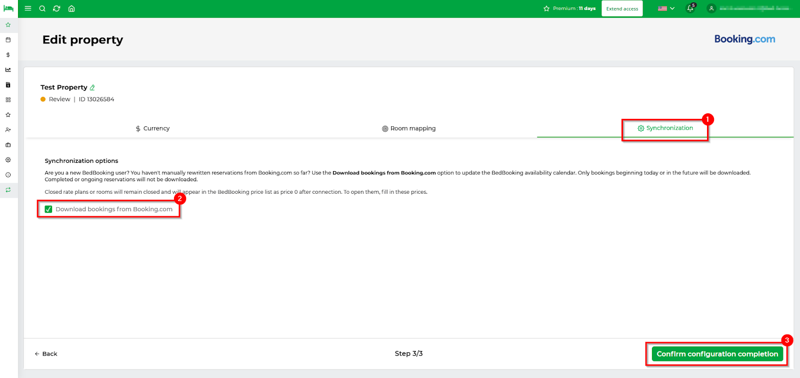This screenshot has height=378, width=800.
Task: Click the Edit property page title
Action: point(82,40)
